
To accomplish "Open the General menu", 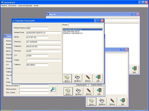I will click(x=4, y=6).
